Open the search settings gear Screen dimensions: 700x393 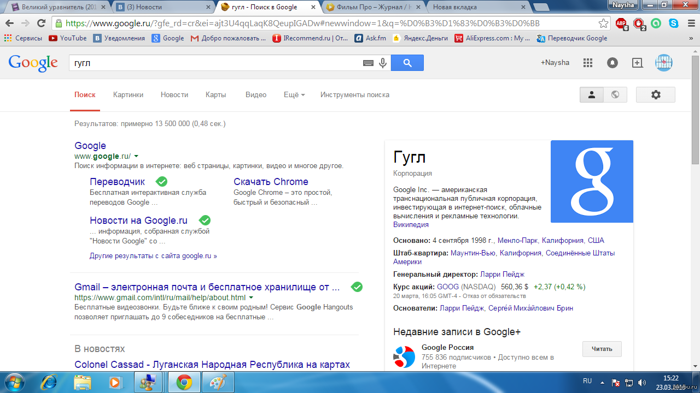pyautogui.click(x=656, y=94)
